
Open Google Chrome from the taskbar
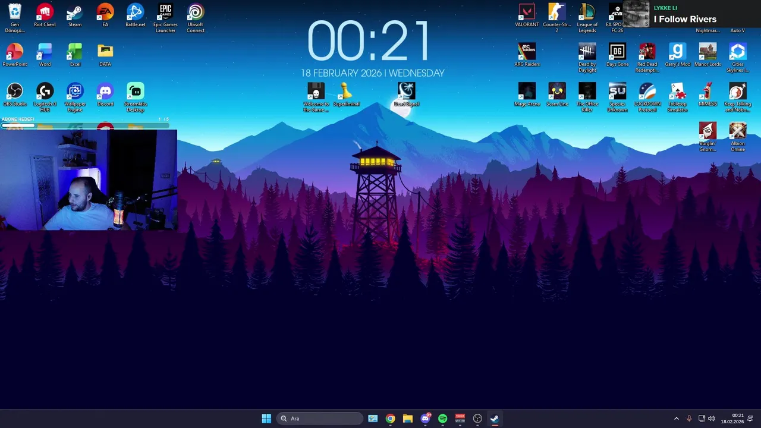pos(390,418)
